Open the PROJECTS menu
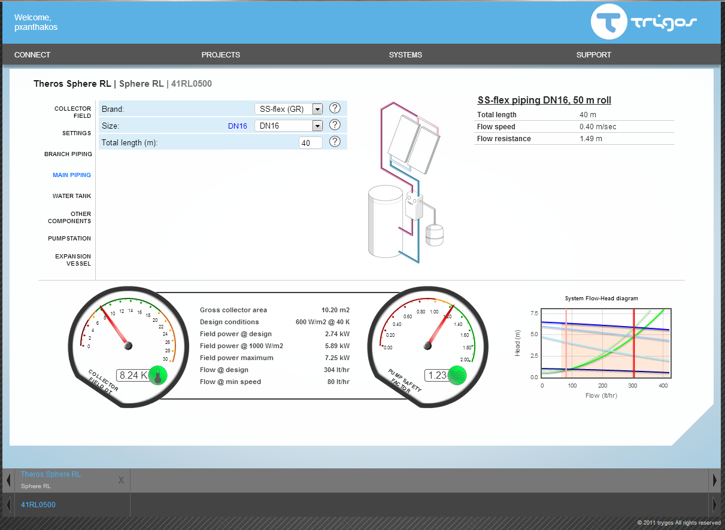 pos(220,54)
